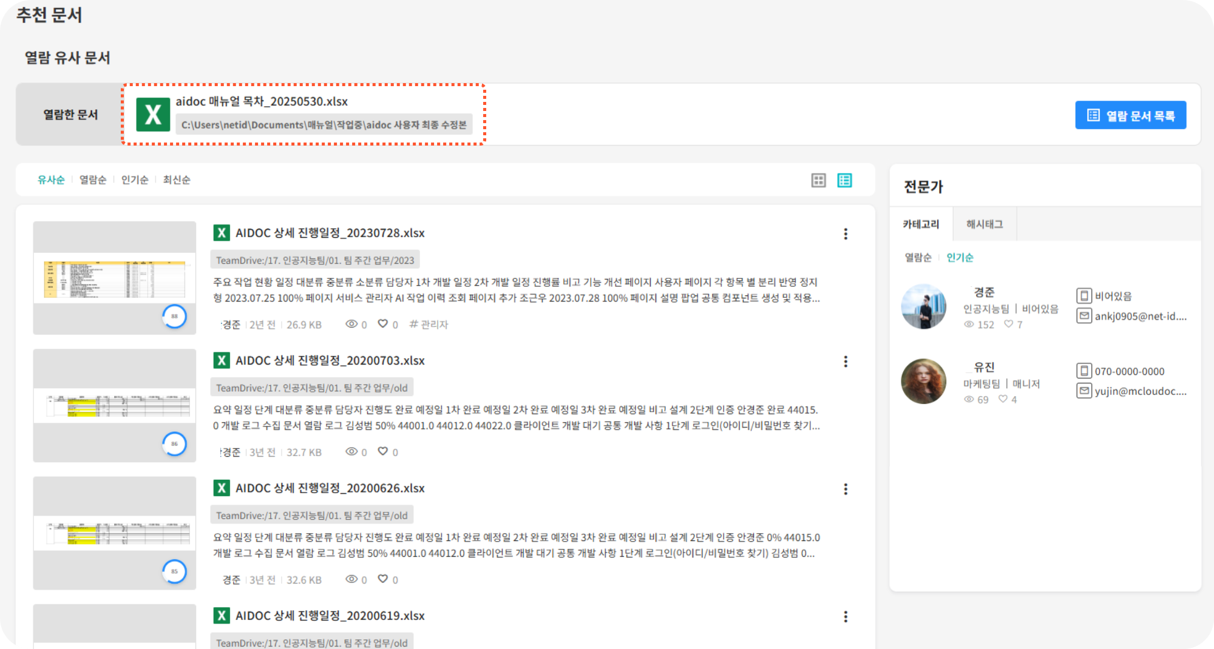
Task: Click similarity score circle showing 88
Action: [174, 316]
